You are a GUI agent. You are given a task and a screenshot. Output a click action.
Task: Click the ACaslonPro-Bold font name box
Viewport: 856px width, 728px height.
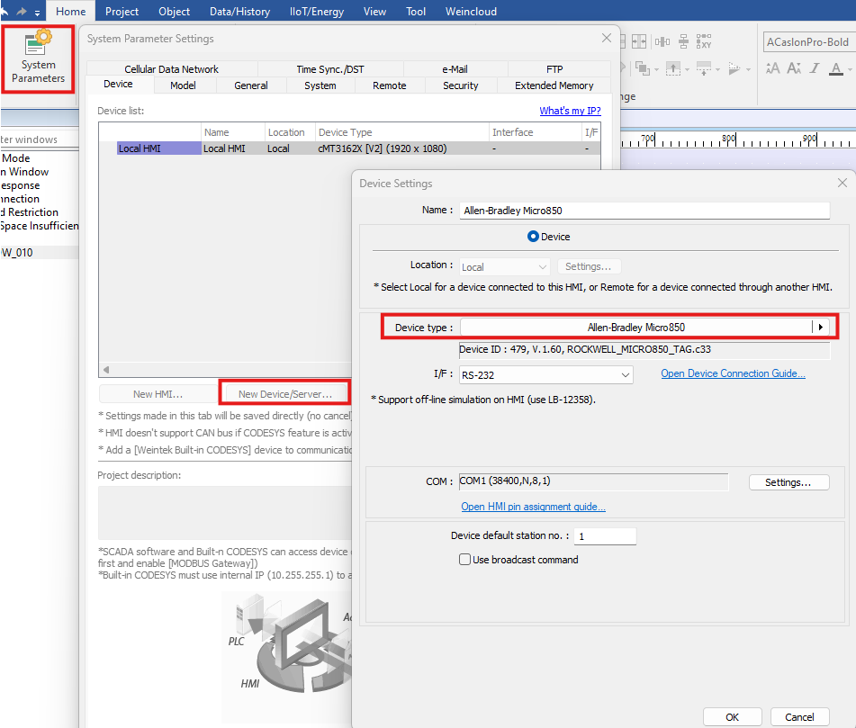click(x=809, y=42)
